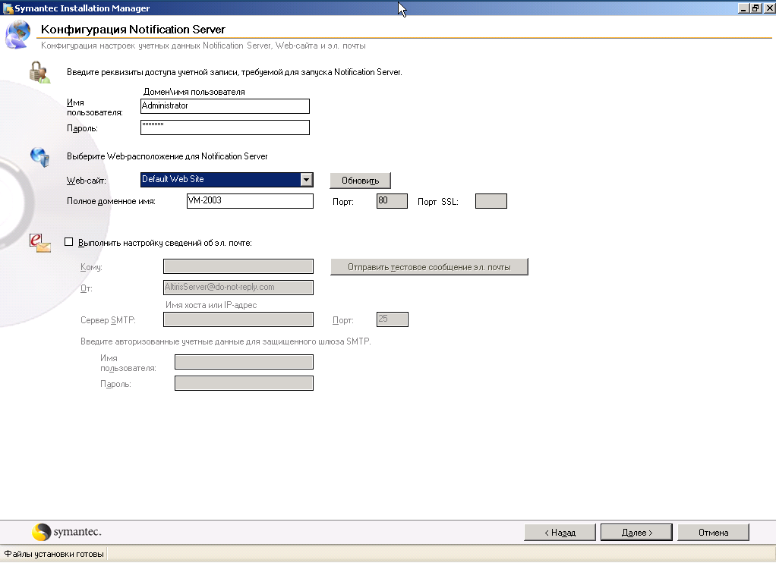Click the email settings envelope icon
This screenshot has width=776, height=563.
(40, 243)
